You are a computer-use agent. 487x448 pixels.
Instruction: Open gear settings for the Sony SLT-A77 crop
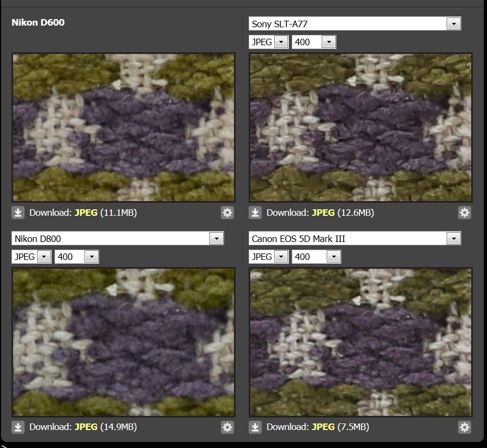click(x=464, y=213)
